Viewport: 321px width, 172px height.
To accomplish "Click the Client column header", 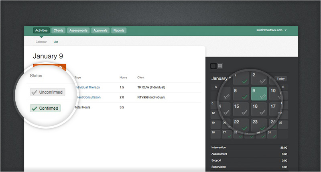I will [141, 78].
